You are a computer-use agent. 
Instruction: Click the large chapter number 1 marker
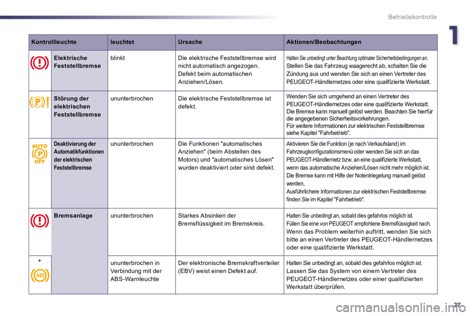453,35
